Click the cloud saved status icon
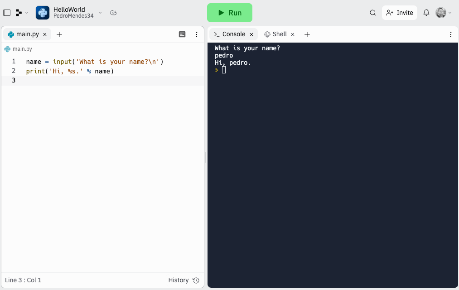Viewport: 459px width, 290px height. click(113, 13)
